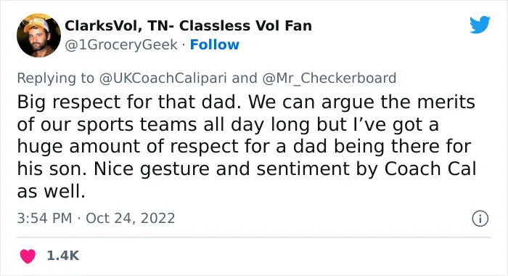Click the tweet's last line "as well."
The height and width of the screenshot is (276, 508).
click(x=52, y=191)
